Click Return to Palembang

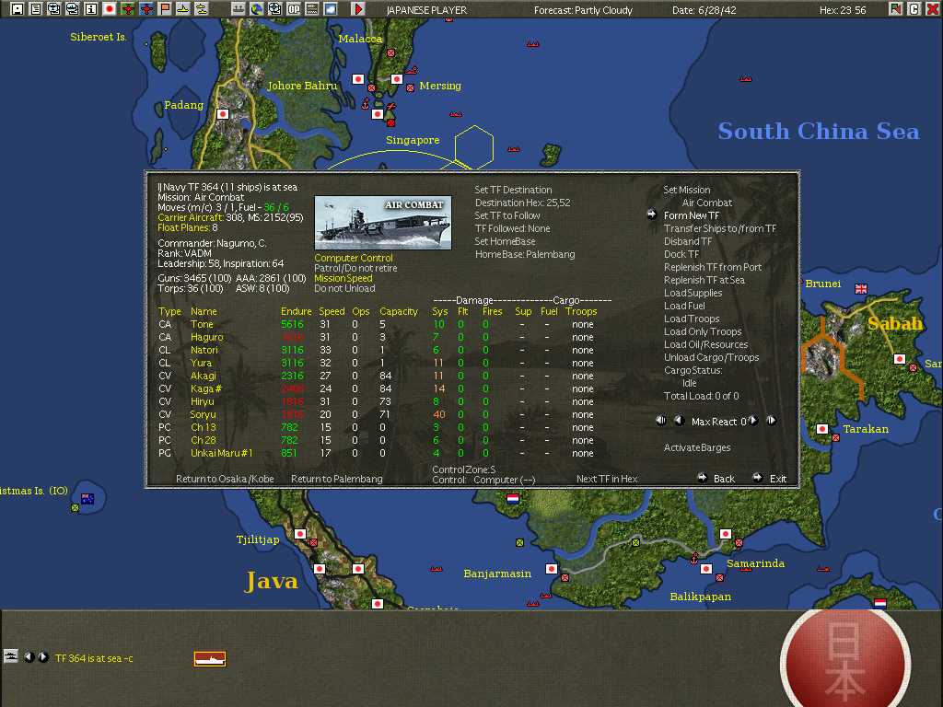coord(337,479)
